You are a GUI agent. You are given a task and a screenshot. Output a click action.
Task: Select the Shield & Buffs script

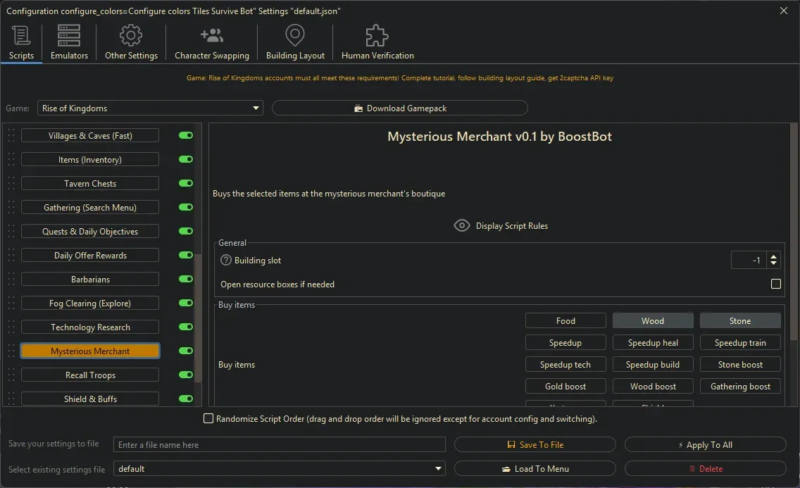89,399
